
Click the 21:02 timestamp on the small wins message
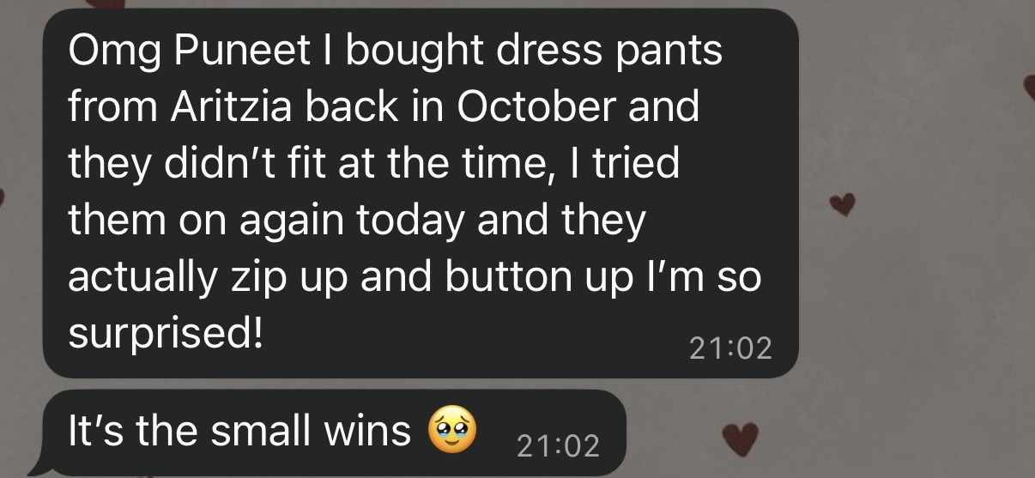click(x=559, y=445)
